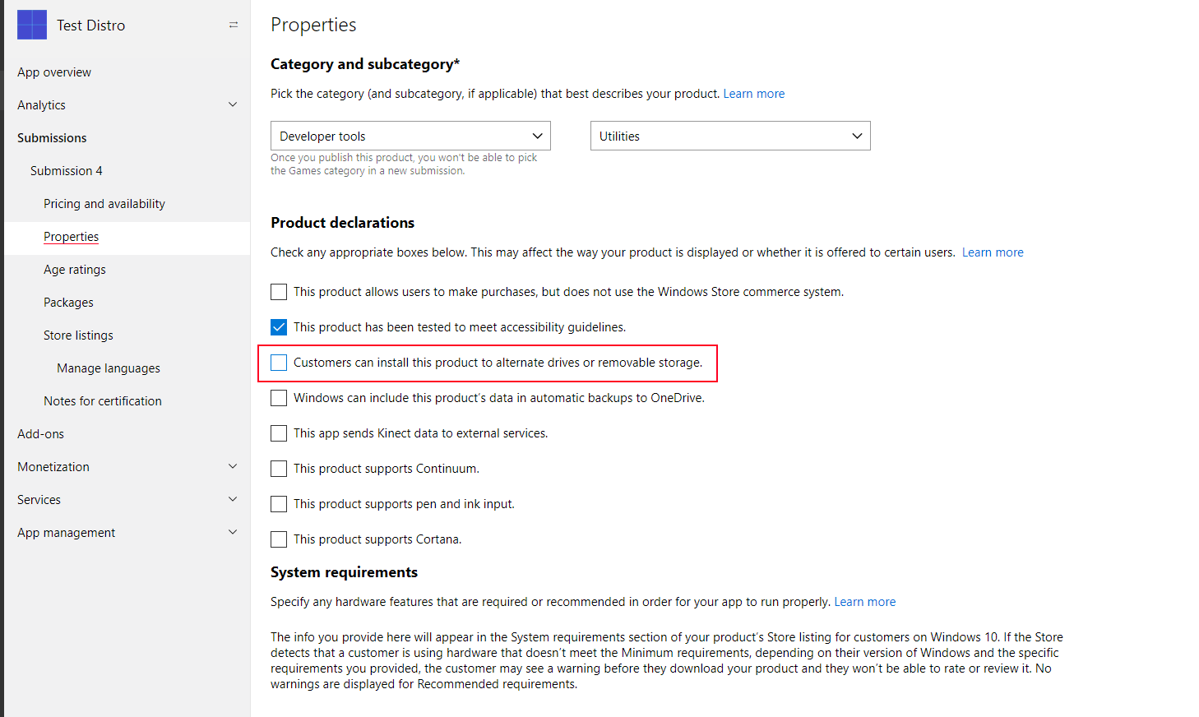Select Notes for certification in sidebar
The height and width of the screenshot is (717, 1199).
pyautogui.click(x=103, y=400)
